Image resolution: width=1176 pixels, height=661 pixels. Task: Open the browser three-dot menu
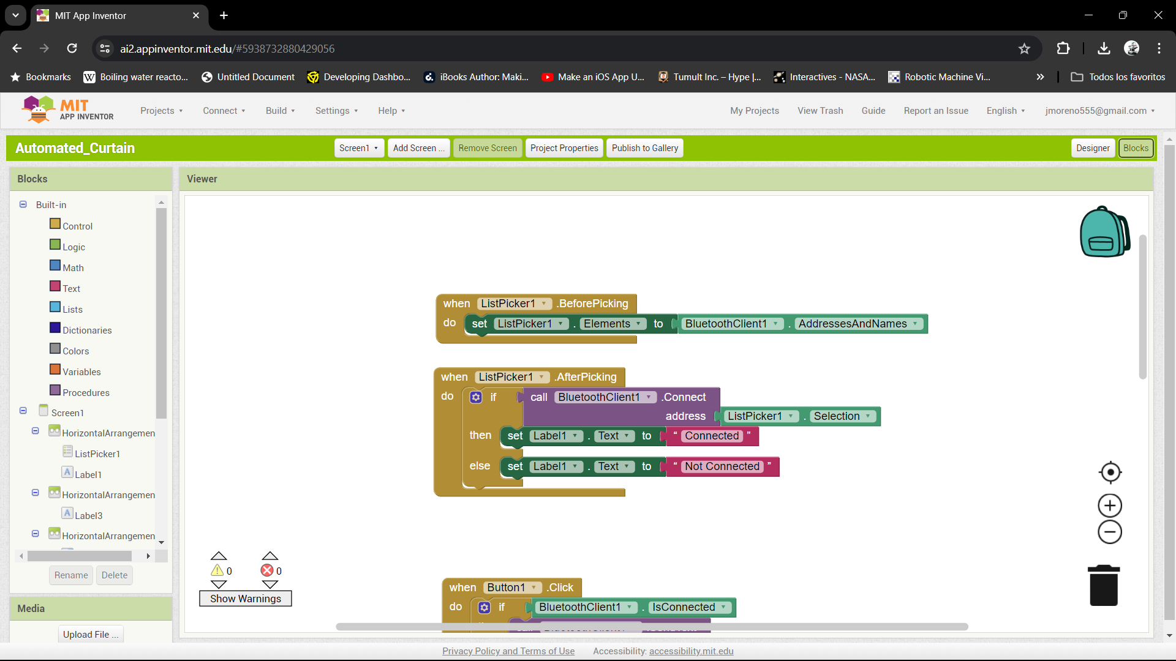coord(1159,48)
